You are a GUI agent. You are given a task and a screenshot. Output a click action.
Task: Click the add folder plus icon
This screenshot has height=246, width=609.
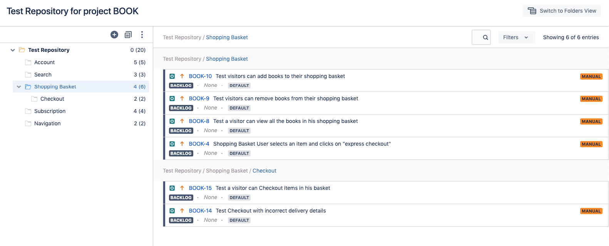[x=114, y=35]
